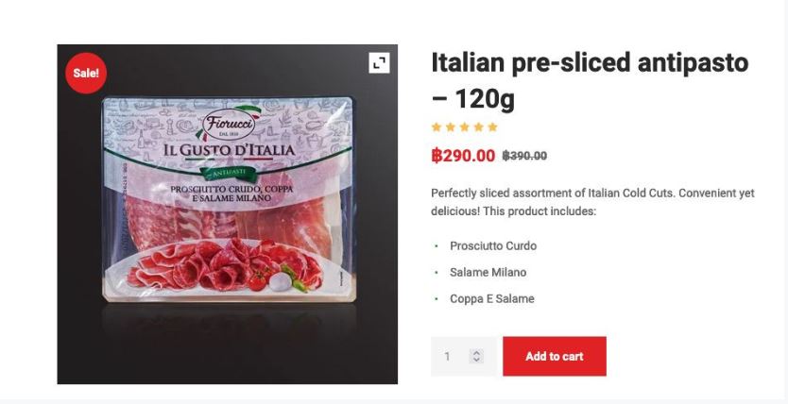Click the product description paragraph
788x404 pixels.
[x=592, y=202]
